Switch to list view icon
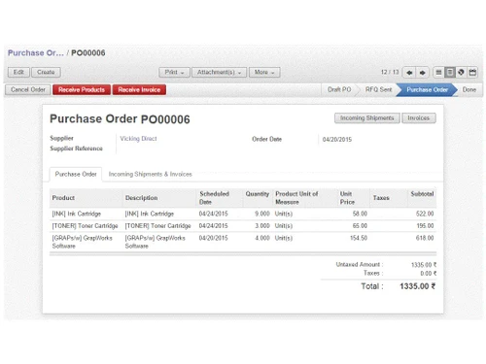This screenshot has height=364, width=486. point(438,72)
